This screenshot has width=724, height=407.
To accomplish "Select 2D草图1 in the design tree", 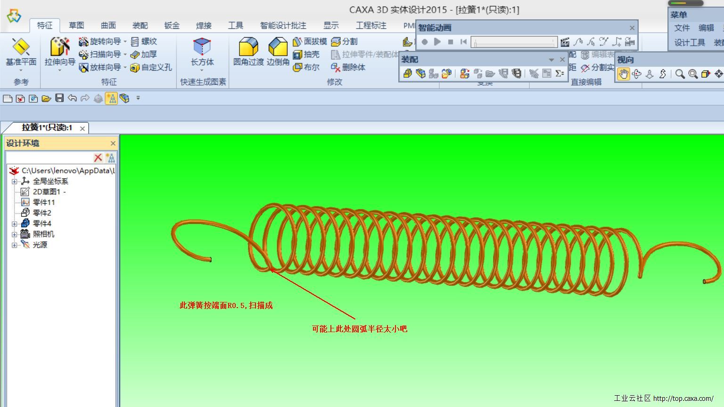I will click(46, 192).
